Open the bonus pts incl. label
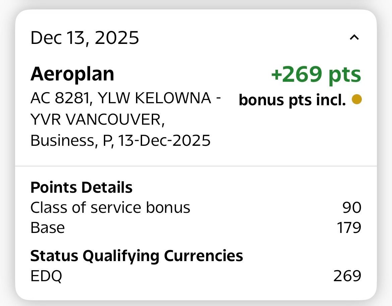This screenshot has height=306, width=392. click(292, 100)
